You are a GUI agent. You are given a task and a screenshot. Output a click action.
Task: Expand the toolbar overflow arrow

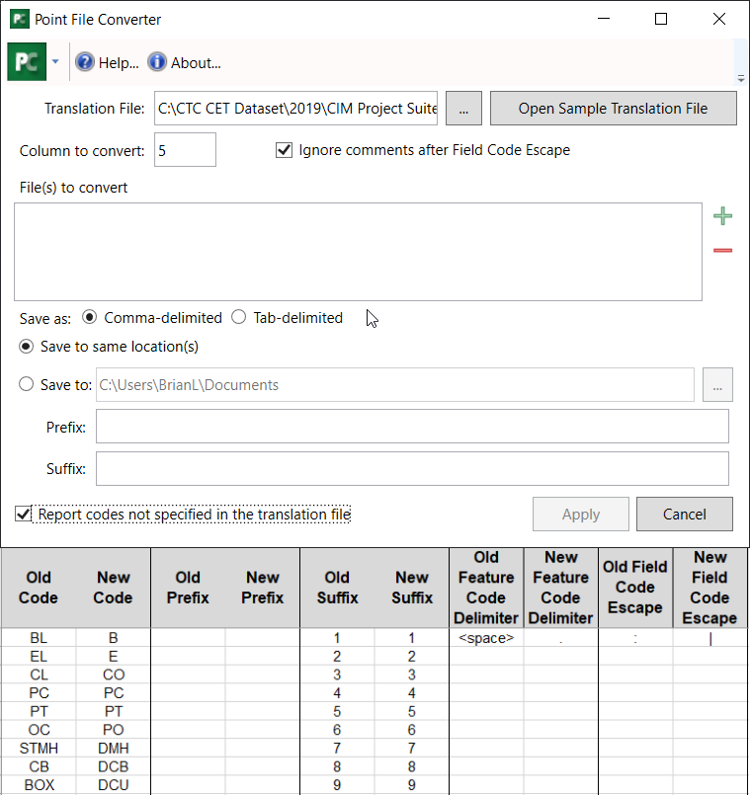pyautogui.click(x=741, y=78)
